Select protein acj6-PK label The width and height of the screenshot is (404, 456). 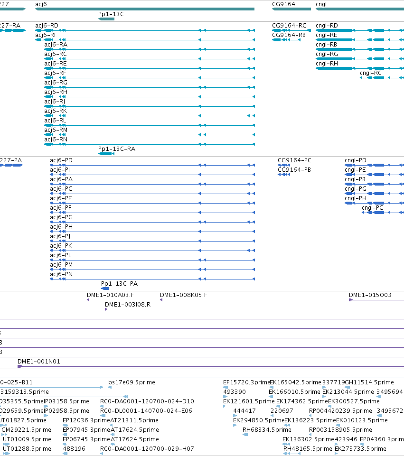61,246
